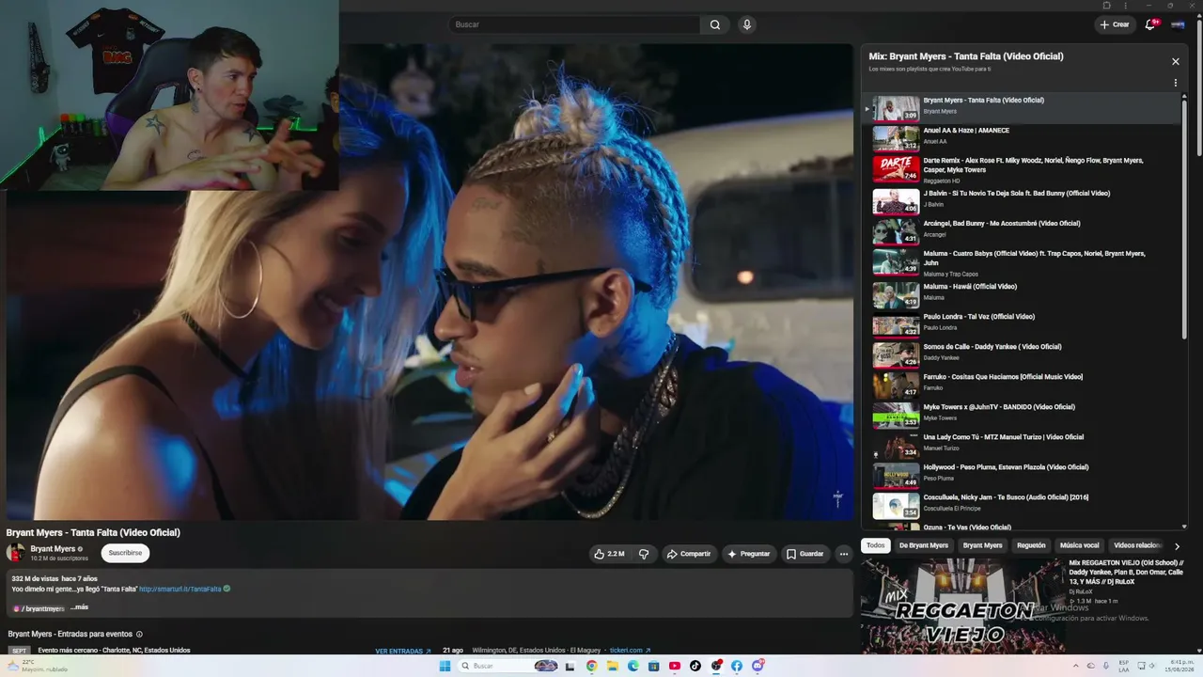Viewport: 1203px width, 677px height.
Task: Click the YouTube search magnifier button
Action: pyautogui.click(x=715, y=24)
